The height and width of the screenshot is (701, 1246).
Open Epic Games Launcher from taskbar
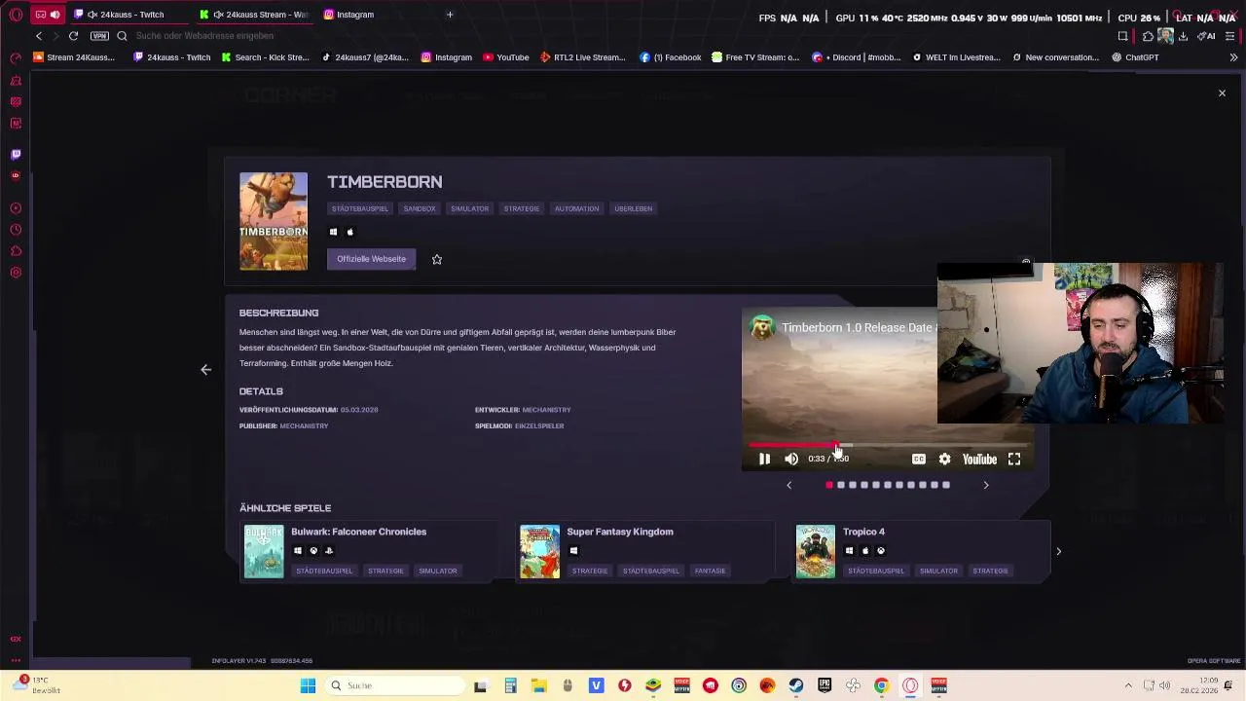coord(825,685)
